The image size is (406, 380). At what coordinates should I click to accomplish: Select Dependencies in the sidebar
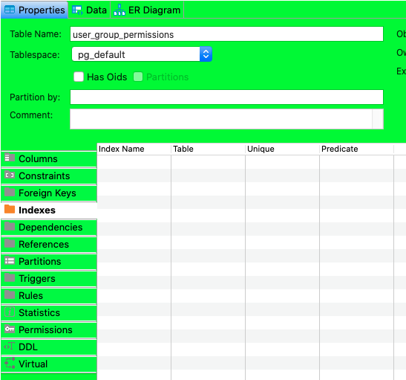pyautogui.click(x=49, y=228)
